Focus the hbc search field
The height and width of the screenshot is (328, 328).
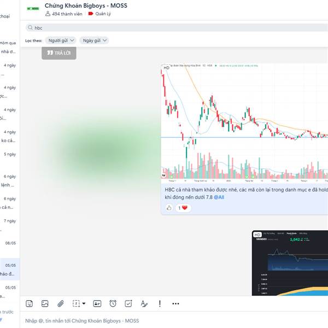177,28
